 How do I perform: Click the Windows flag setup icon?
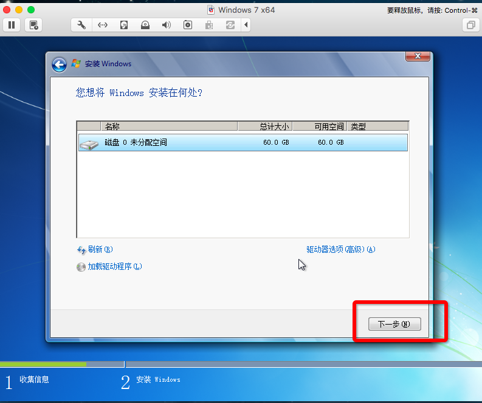pyautogui.click(x=76, y=63)
